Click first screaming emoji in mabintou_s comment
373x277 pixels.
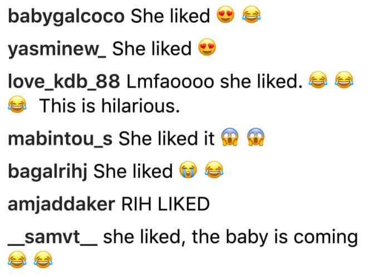tap(229, 137)
